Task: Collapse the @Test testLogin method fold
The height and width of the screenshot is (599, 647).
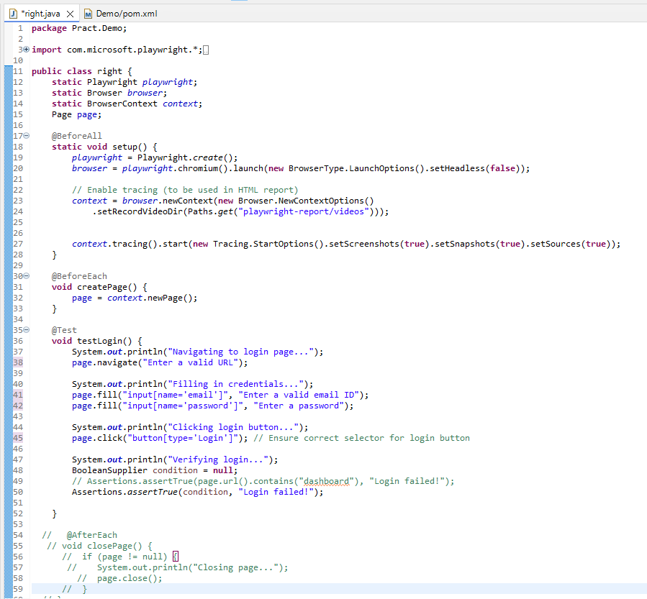Action: 27,330
